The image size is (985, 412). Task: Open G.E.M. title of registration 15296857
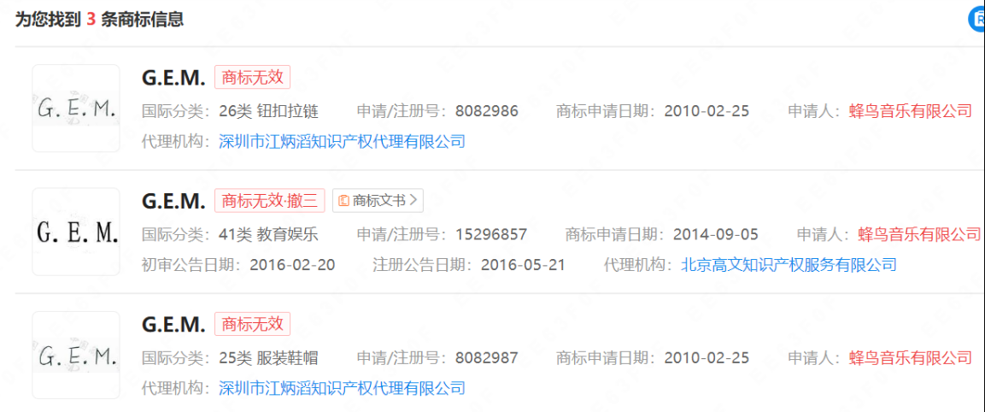[x=174, y=201]
